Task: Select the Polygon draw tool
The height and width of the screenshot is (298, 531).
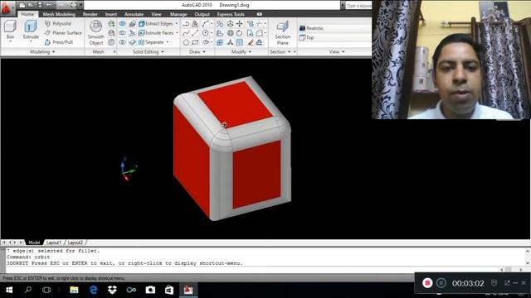Action: point(186,42)
